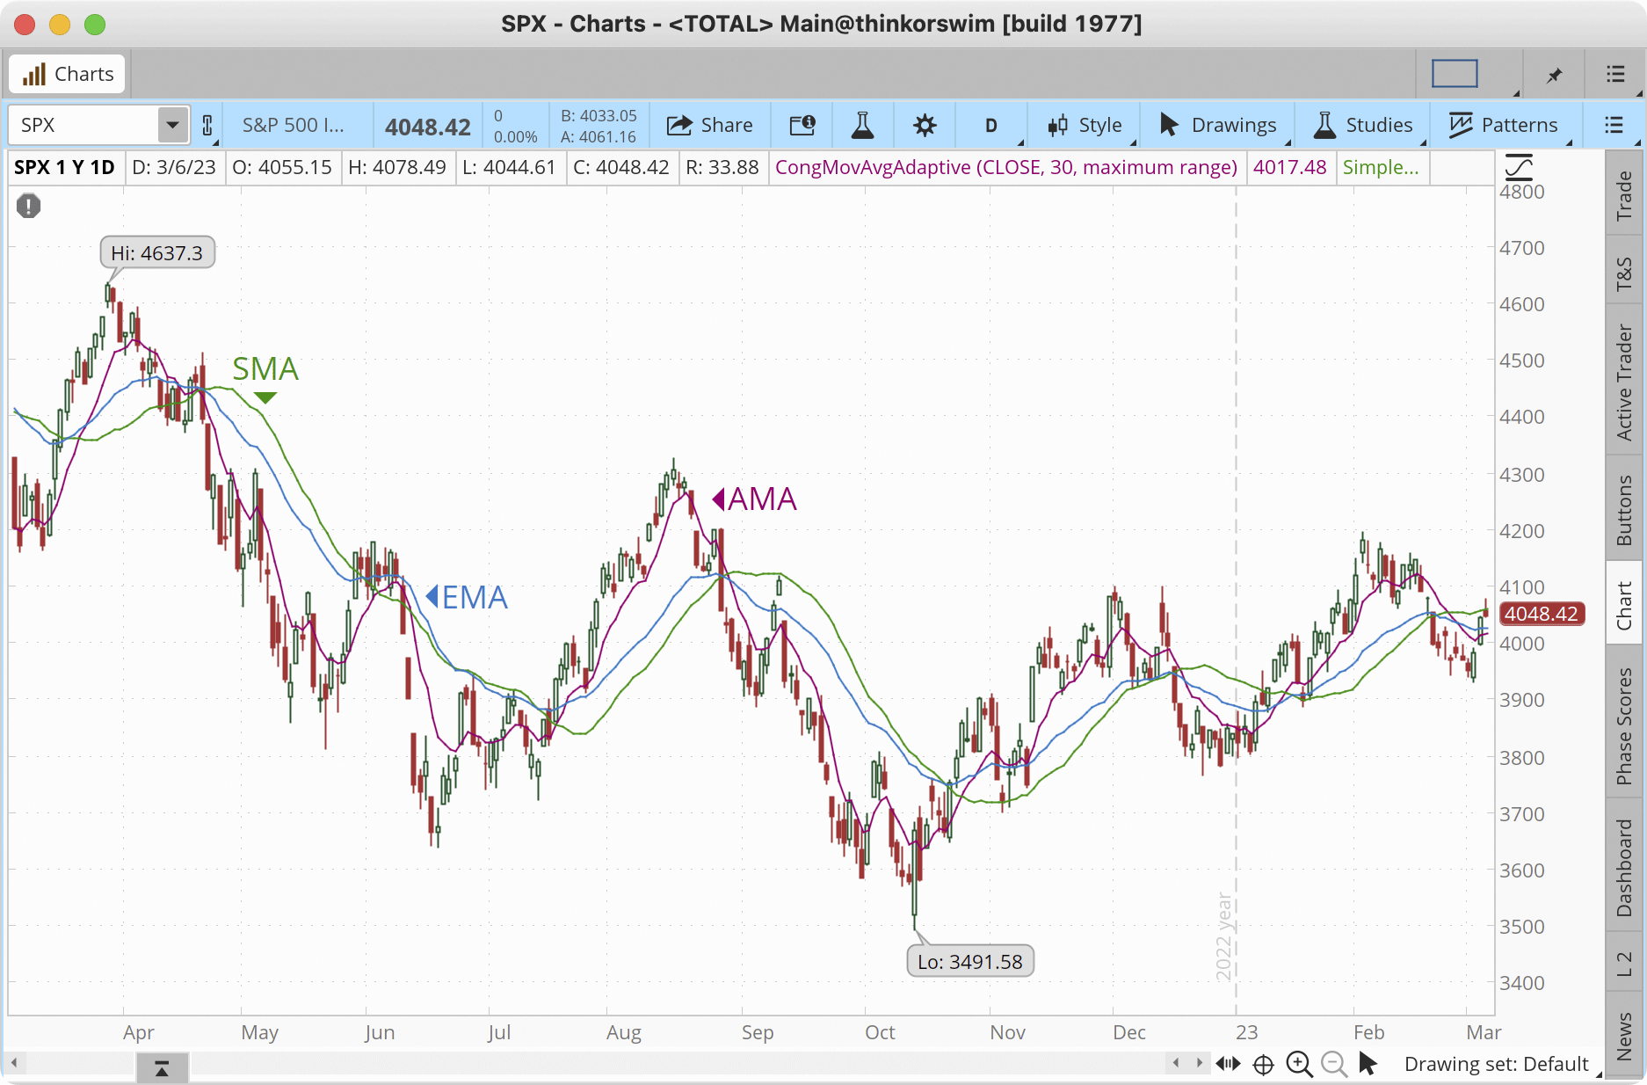1647x1085 pixels.
Task: Click the zoom in magnifier icon
Action: click(1298, 1064)
